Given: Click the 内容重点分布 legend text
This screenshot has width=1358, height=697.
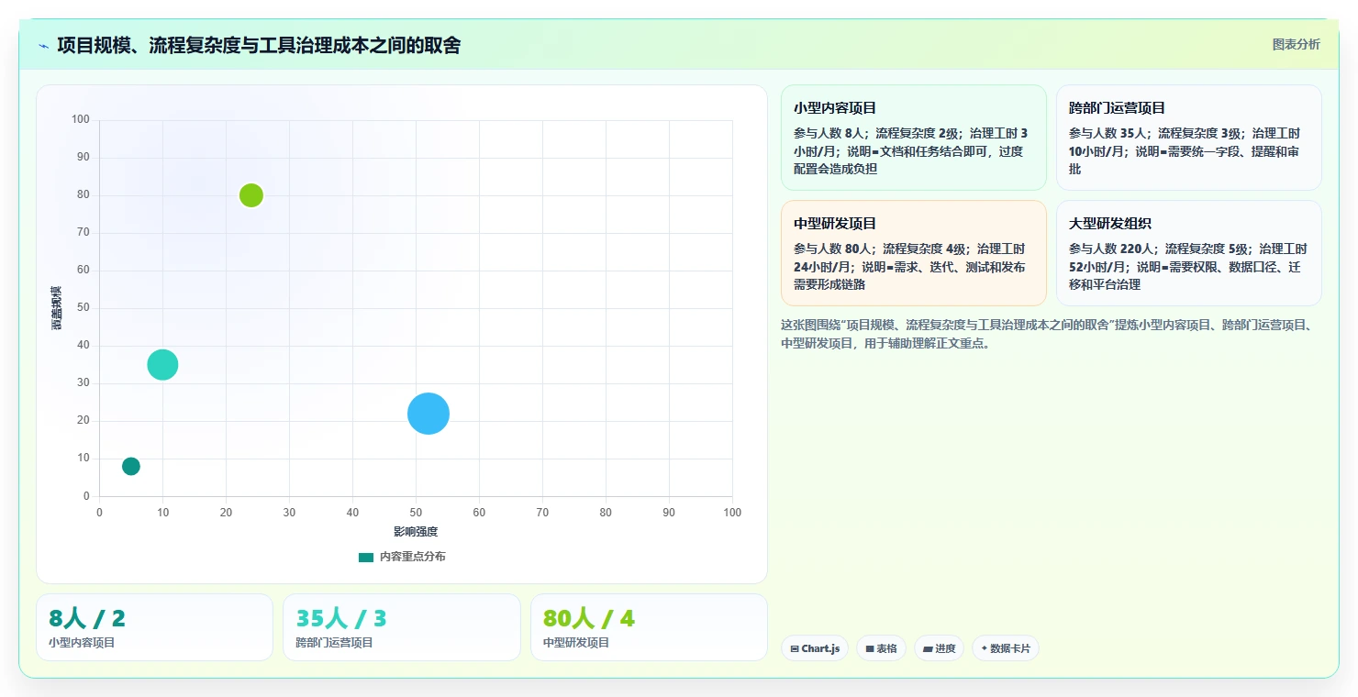Looking at the screenshot, I should [x=413, y=557].
